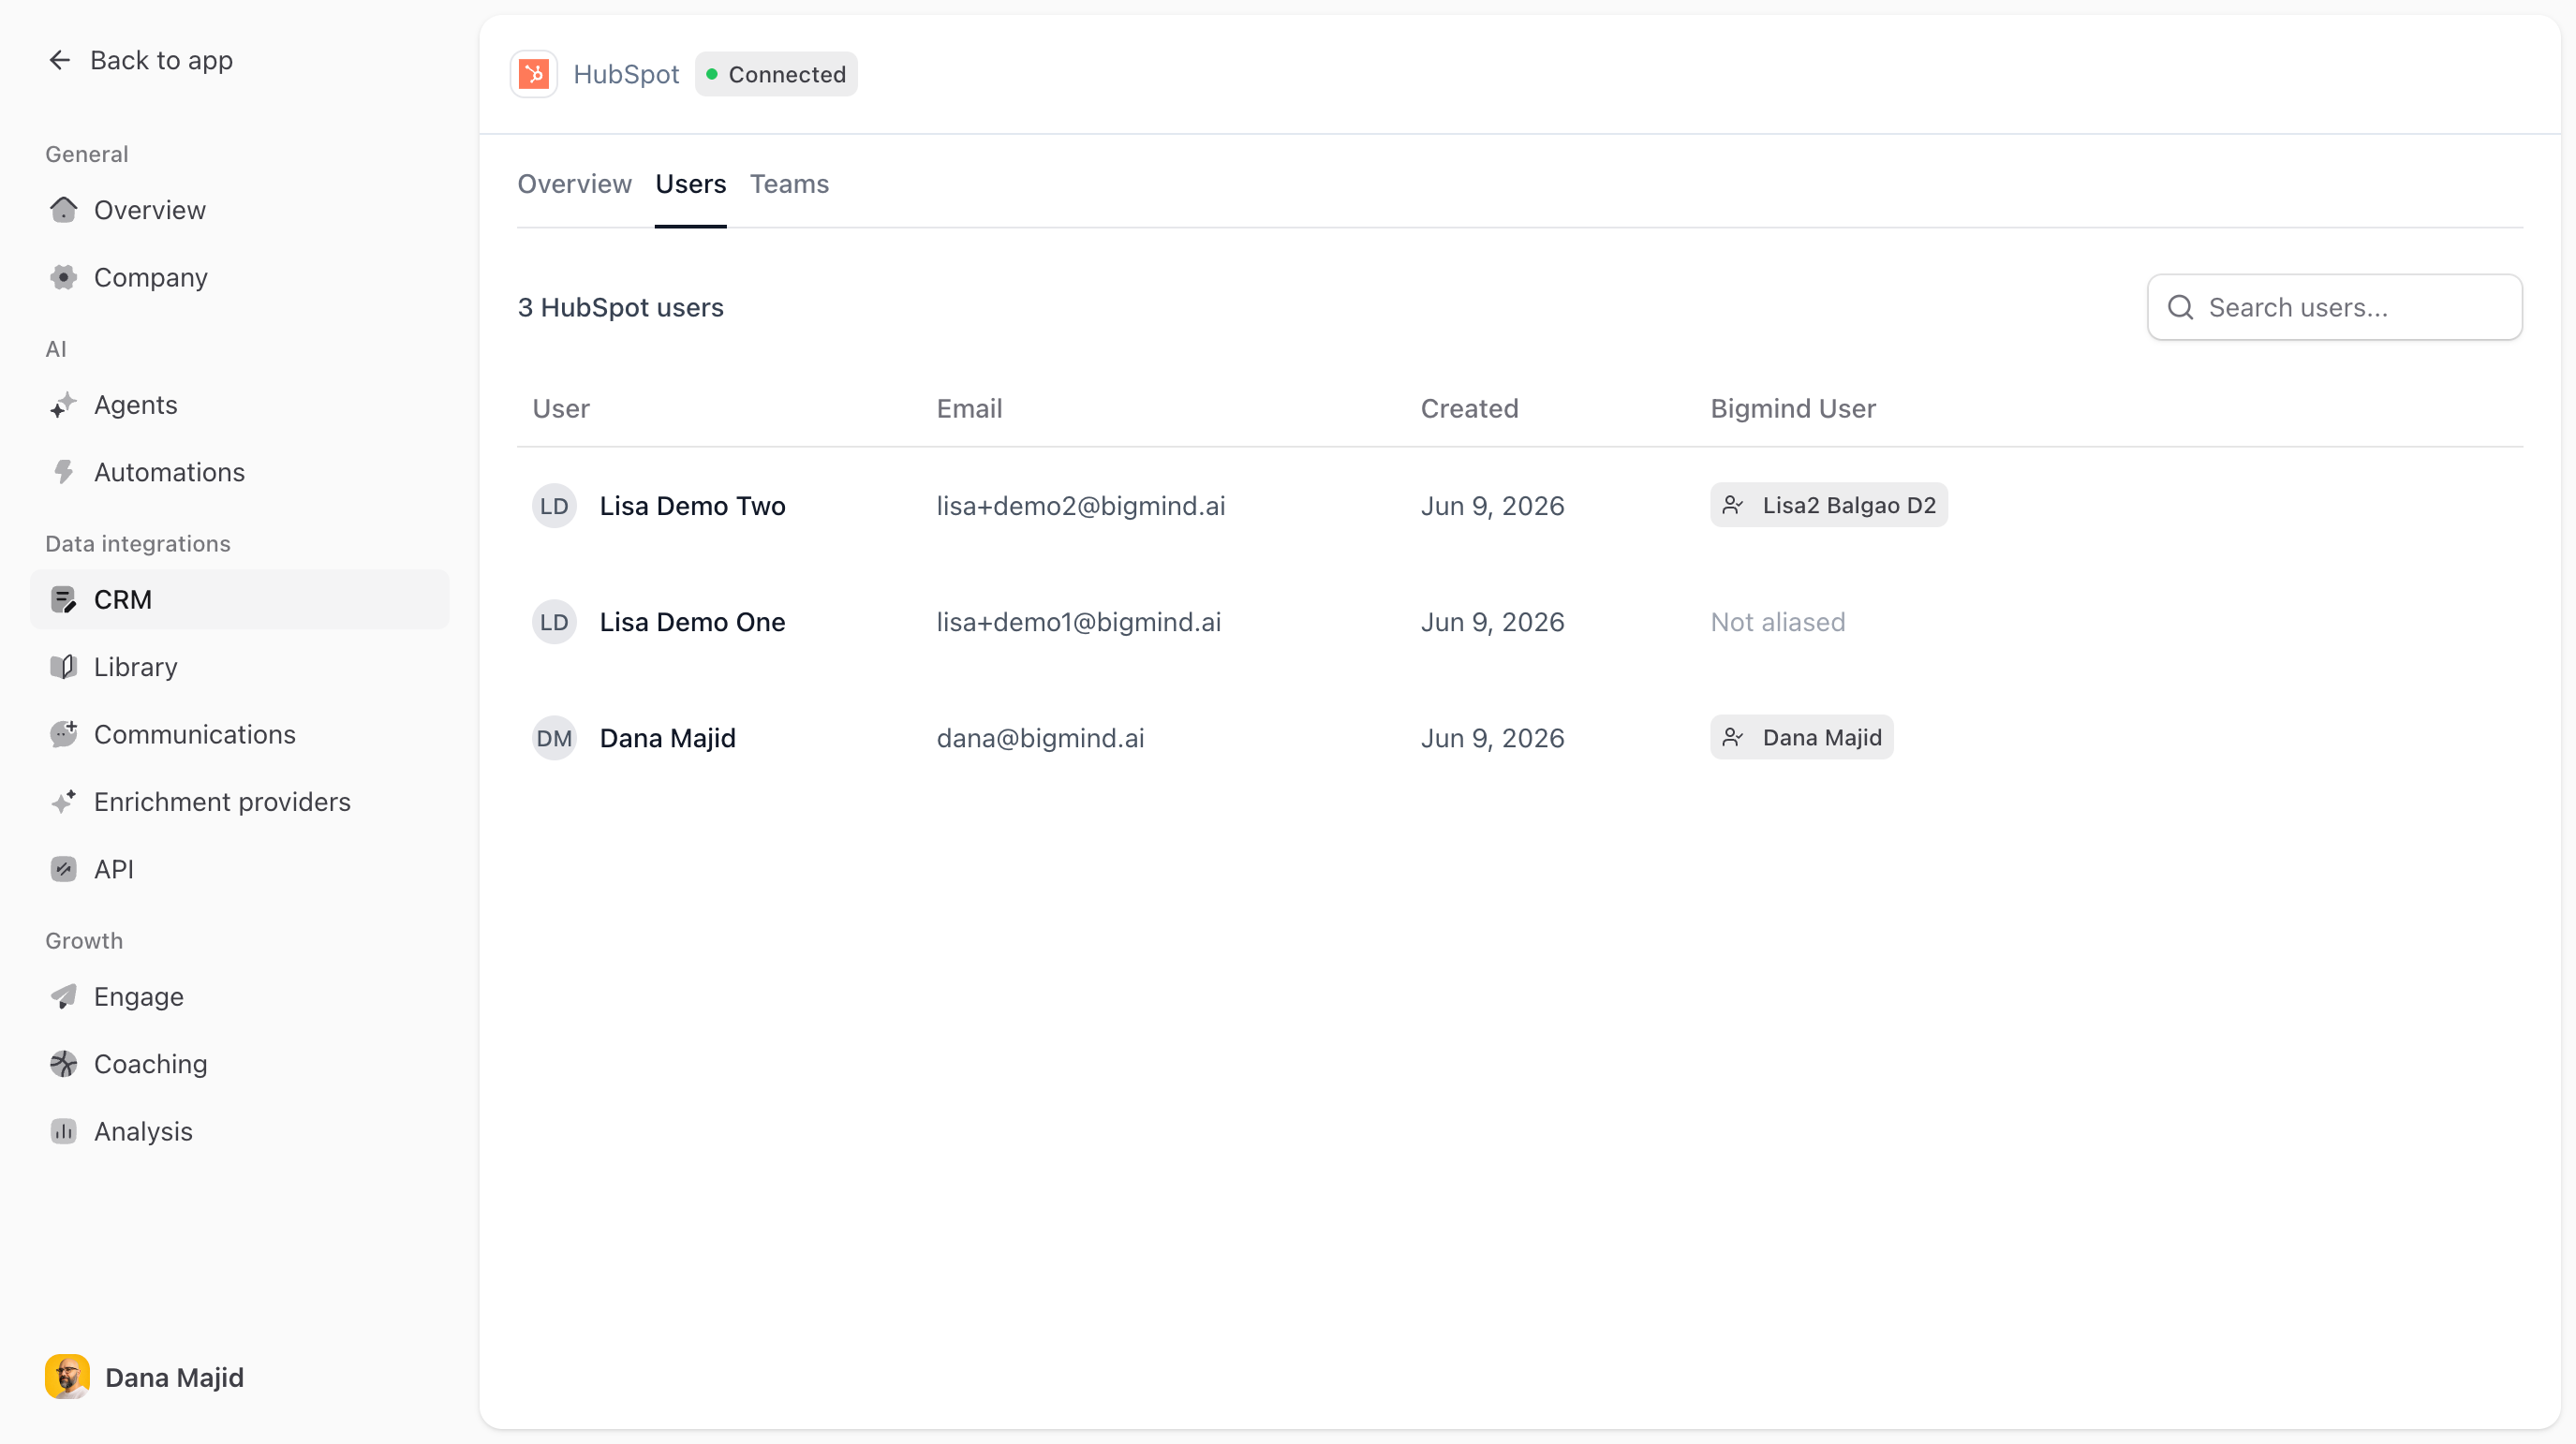Click the Back to app link
Image resolution: width=2576 pixels, height=1444 pixels.
click(x=141, y=60)
